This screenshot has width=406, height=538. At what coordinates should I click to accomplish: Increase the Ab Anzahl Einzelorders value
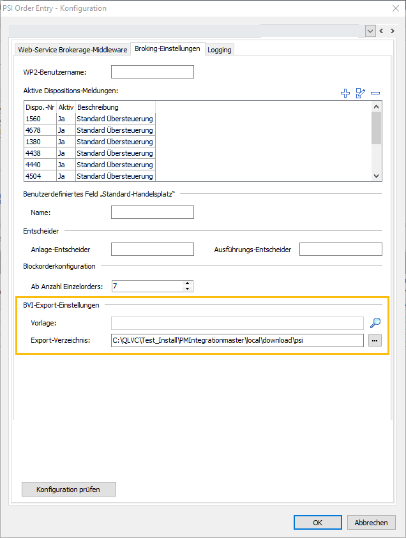[x=187, y=283]
